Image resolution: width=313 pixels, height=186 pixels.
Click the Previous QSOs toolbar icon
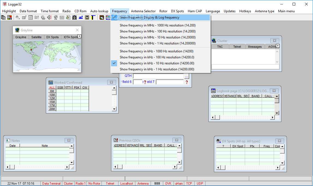[37, 17]
